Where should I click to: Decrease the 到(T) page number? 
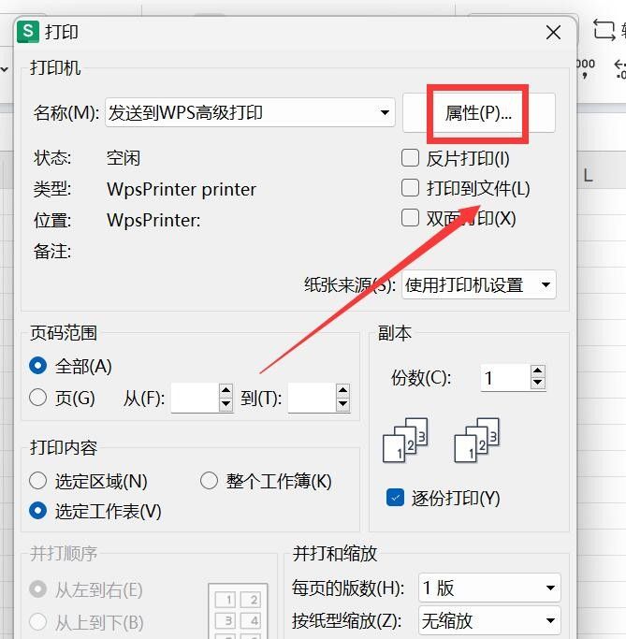click(x=343, y=404)
